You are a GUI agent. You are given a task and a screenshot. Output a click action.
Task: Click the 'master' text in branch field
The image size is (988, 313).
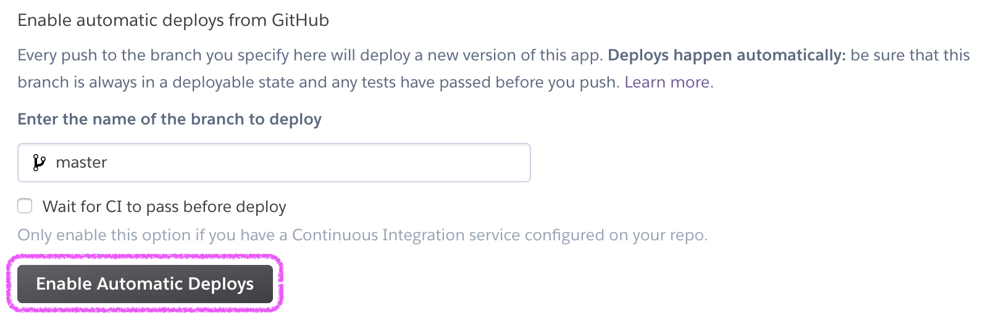[x=82, y=163]
